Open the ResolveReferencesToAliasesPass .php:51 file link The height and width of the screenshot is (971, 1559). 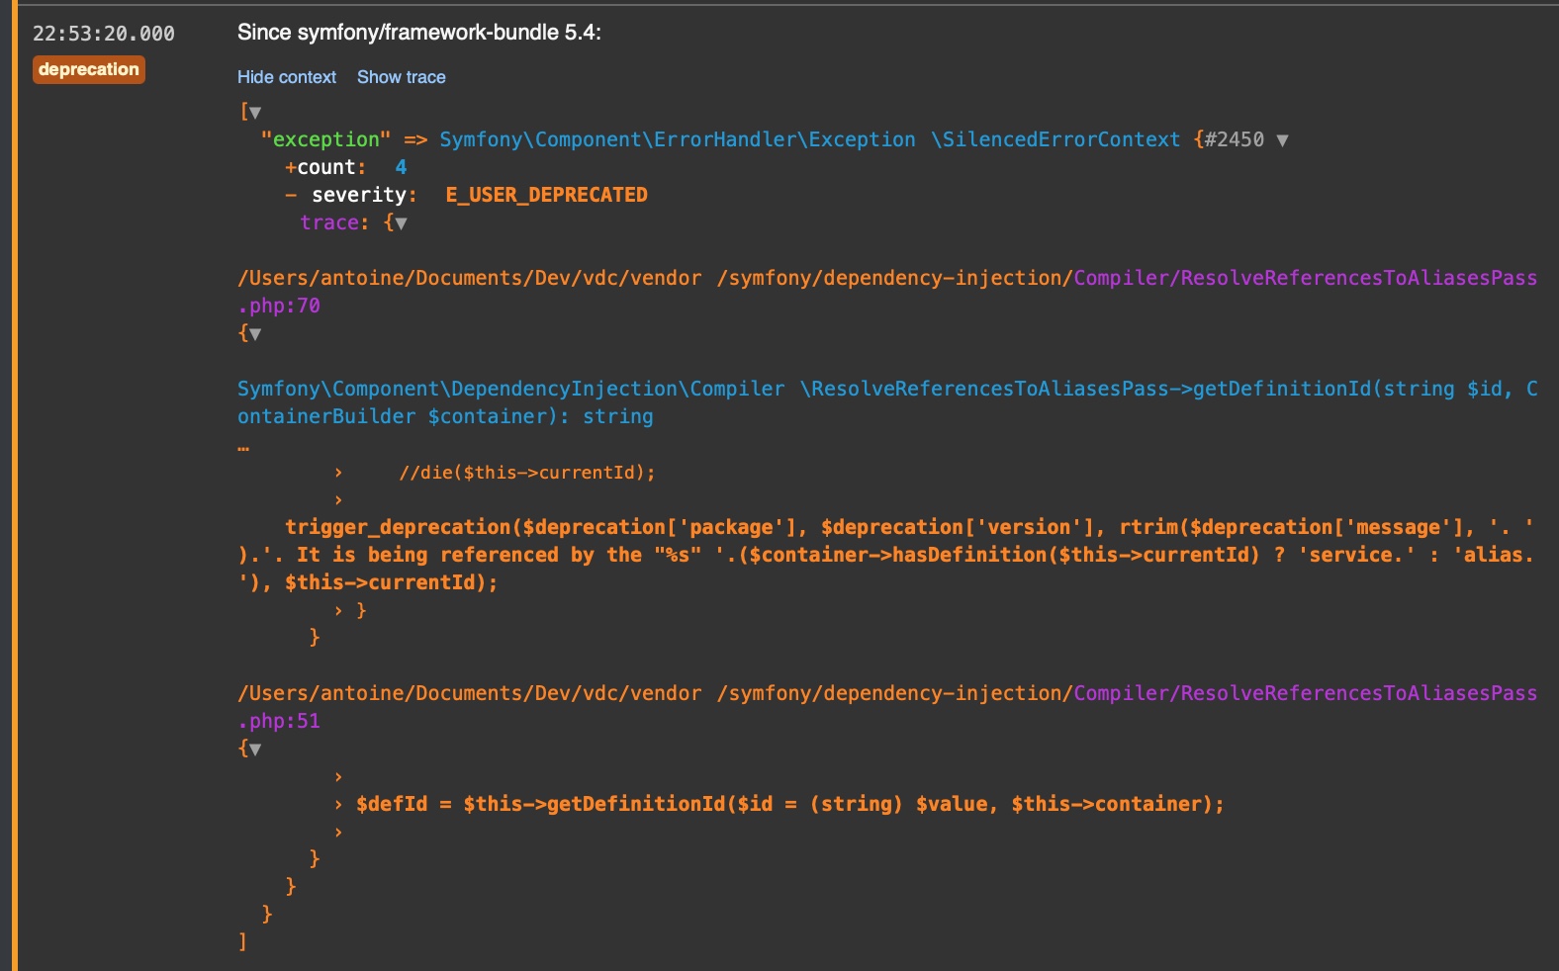pyautogui.click(x=887, y=707)
